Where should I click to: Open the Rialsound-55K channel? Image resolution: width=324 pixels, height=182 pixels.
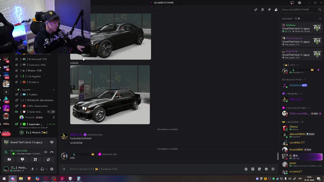pyautogui.click(x=35, y=59)
